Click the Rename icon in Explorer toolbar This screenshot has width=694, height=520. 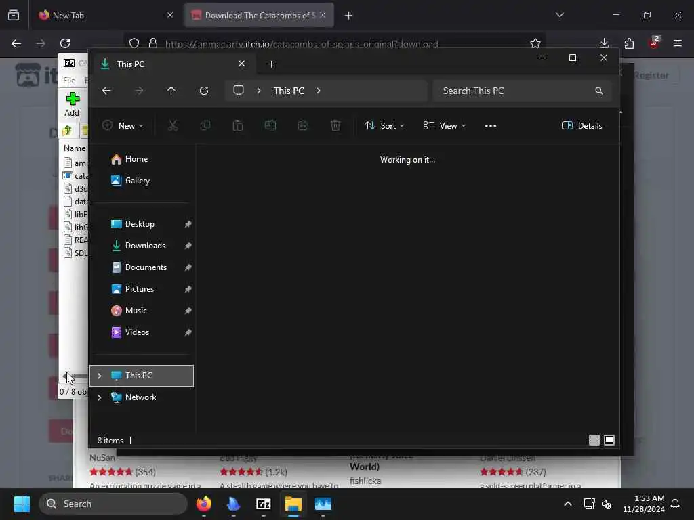click(270, 125)
